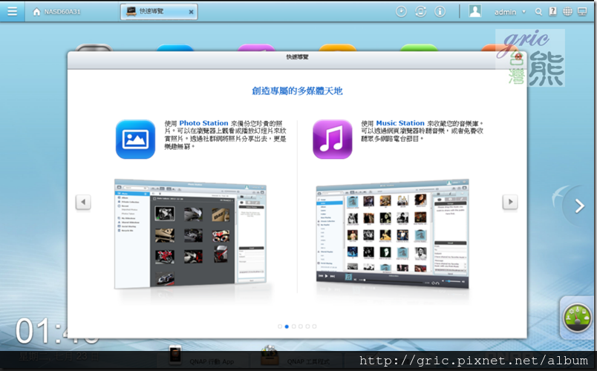Select the sixth tour page dot

pyautogui.click(x=314, y=326)
